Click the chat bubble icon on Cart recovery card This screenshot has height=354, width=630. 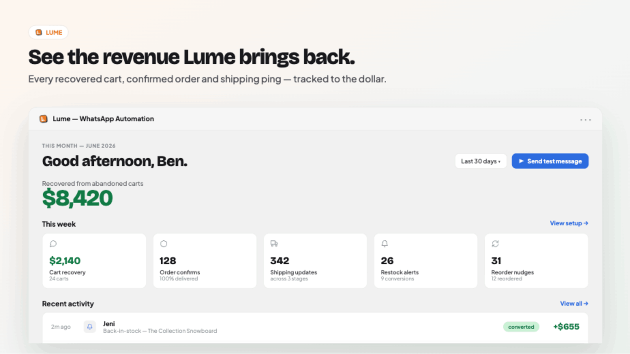(53, 244)
